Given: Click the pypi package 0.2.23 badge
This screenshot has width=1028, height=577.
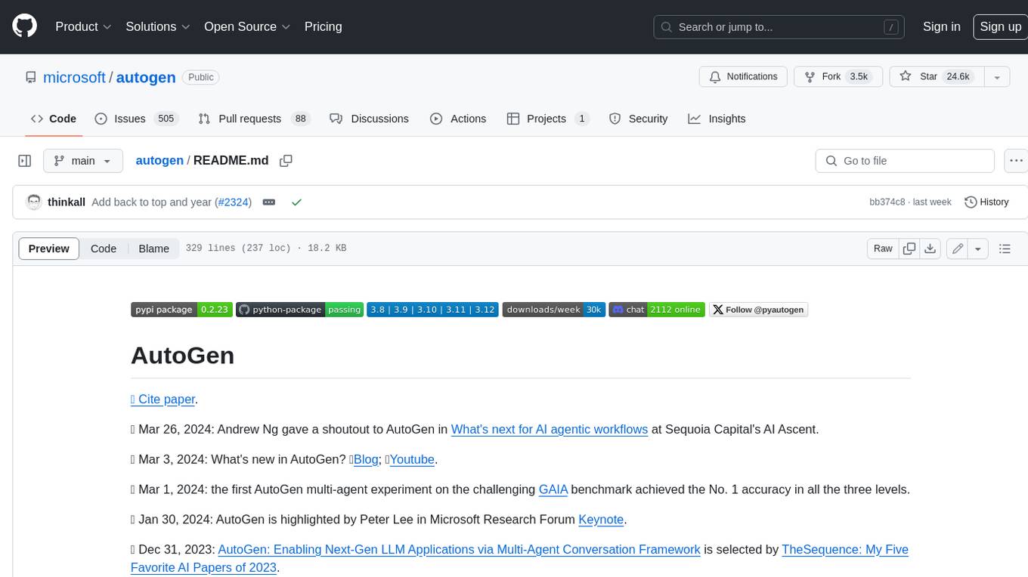Looking at the screenshot, I should (181, 310).
